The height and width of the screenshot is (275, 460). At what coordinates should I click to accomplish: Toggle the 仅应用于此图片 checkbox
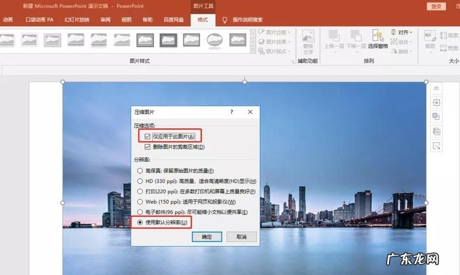pyautogui.click(x=147, y=136)
